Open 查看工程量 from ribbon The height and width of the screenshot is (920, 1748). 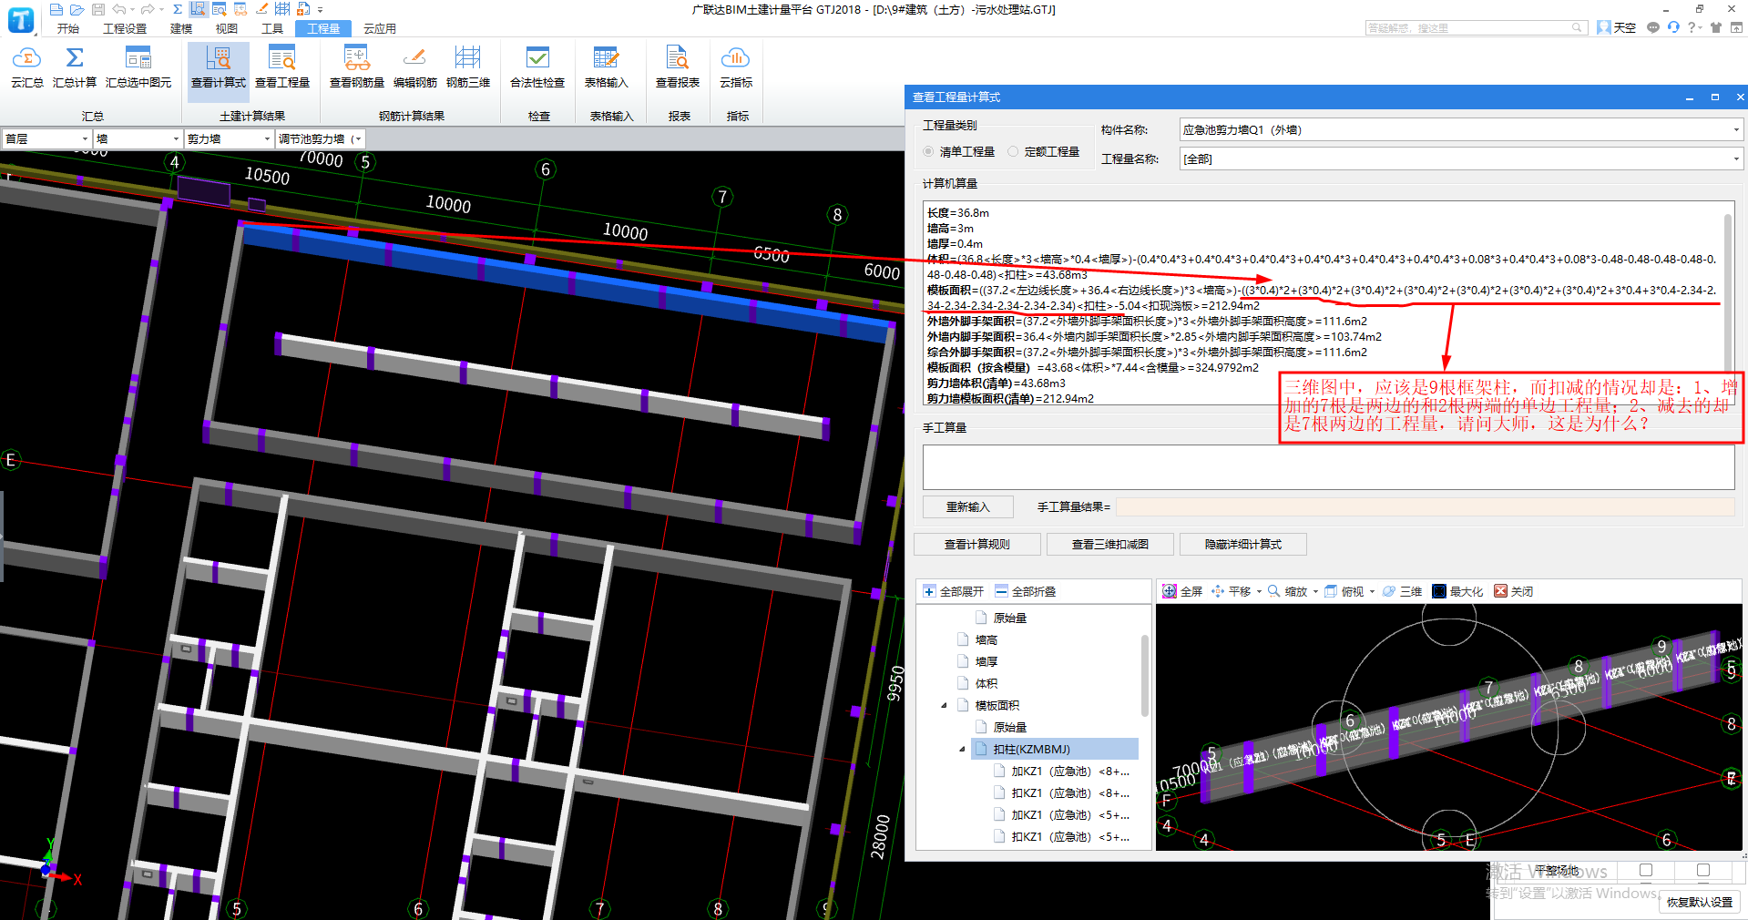coord(282,68)
